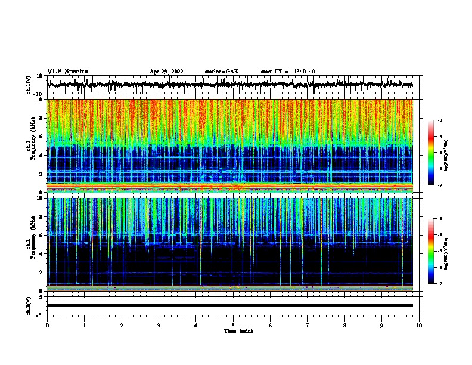The height and width of the screenshot is (365, 472).
Task: Click the "Time (min)" x-axis label
Action: pos(238,331)
